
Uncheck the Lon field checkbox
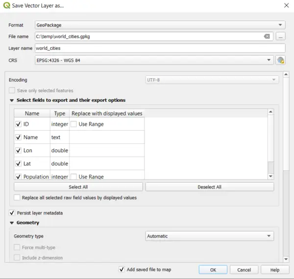pos(19,151)
